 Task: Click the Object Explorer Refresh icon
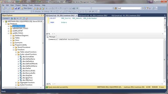23,19
